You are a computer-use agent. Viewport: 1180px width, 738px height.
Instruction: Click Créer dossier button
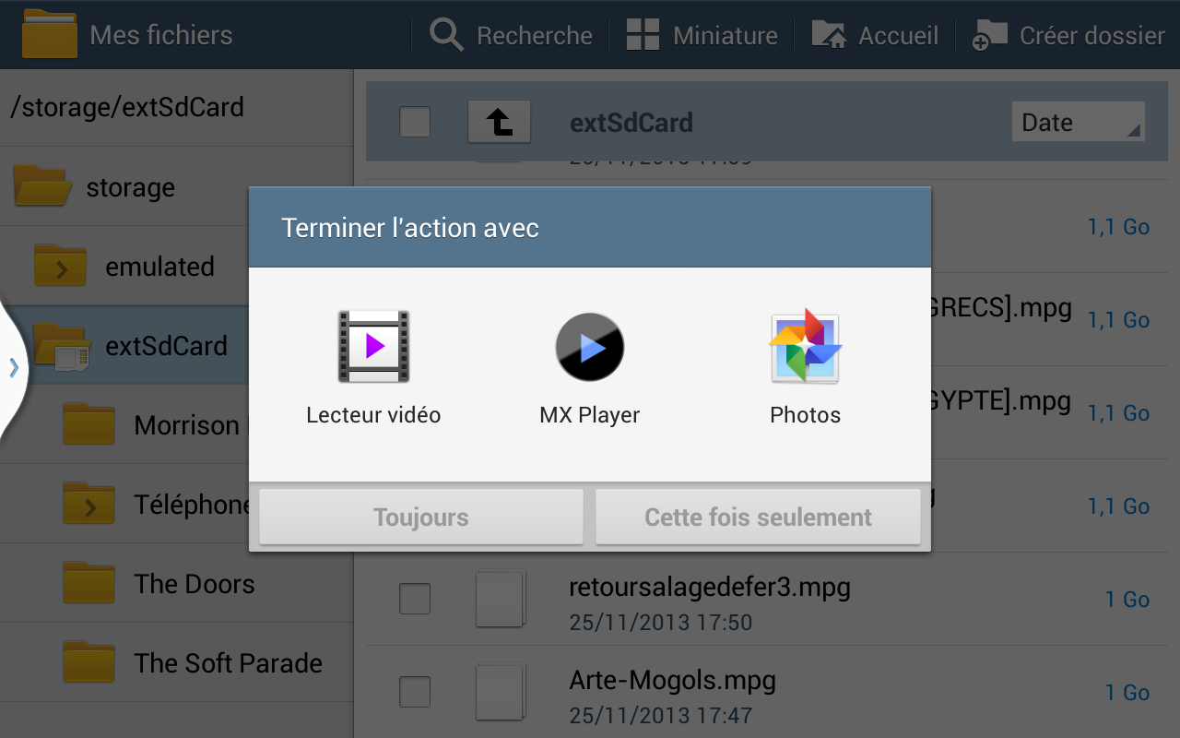click(1068, 35)
